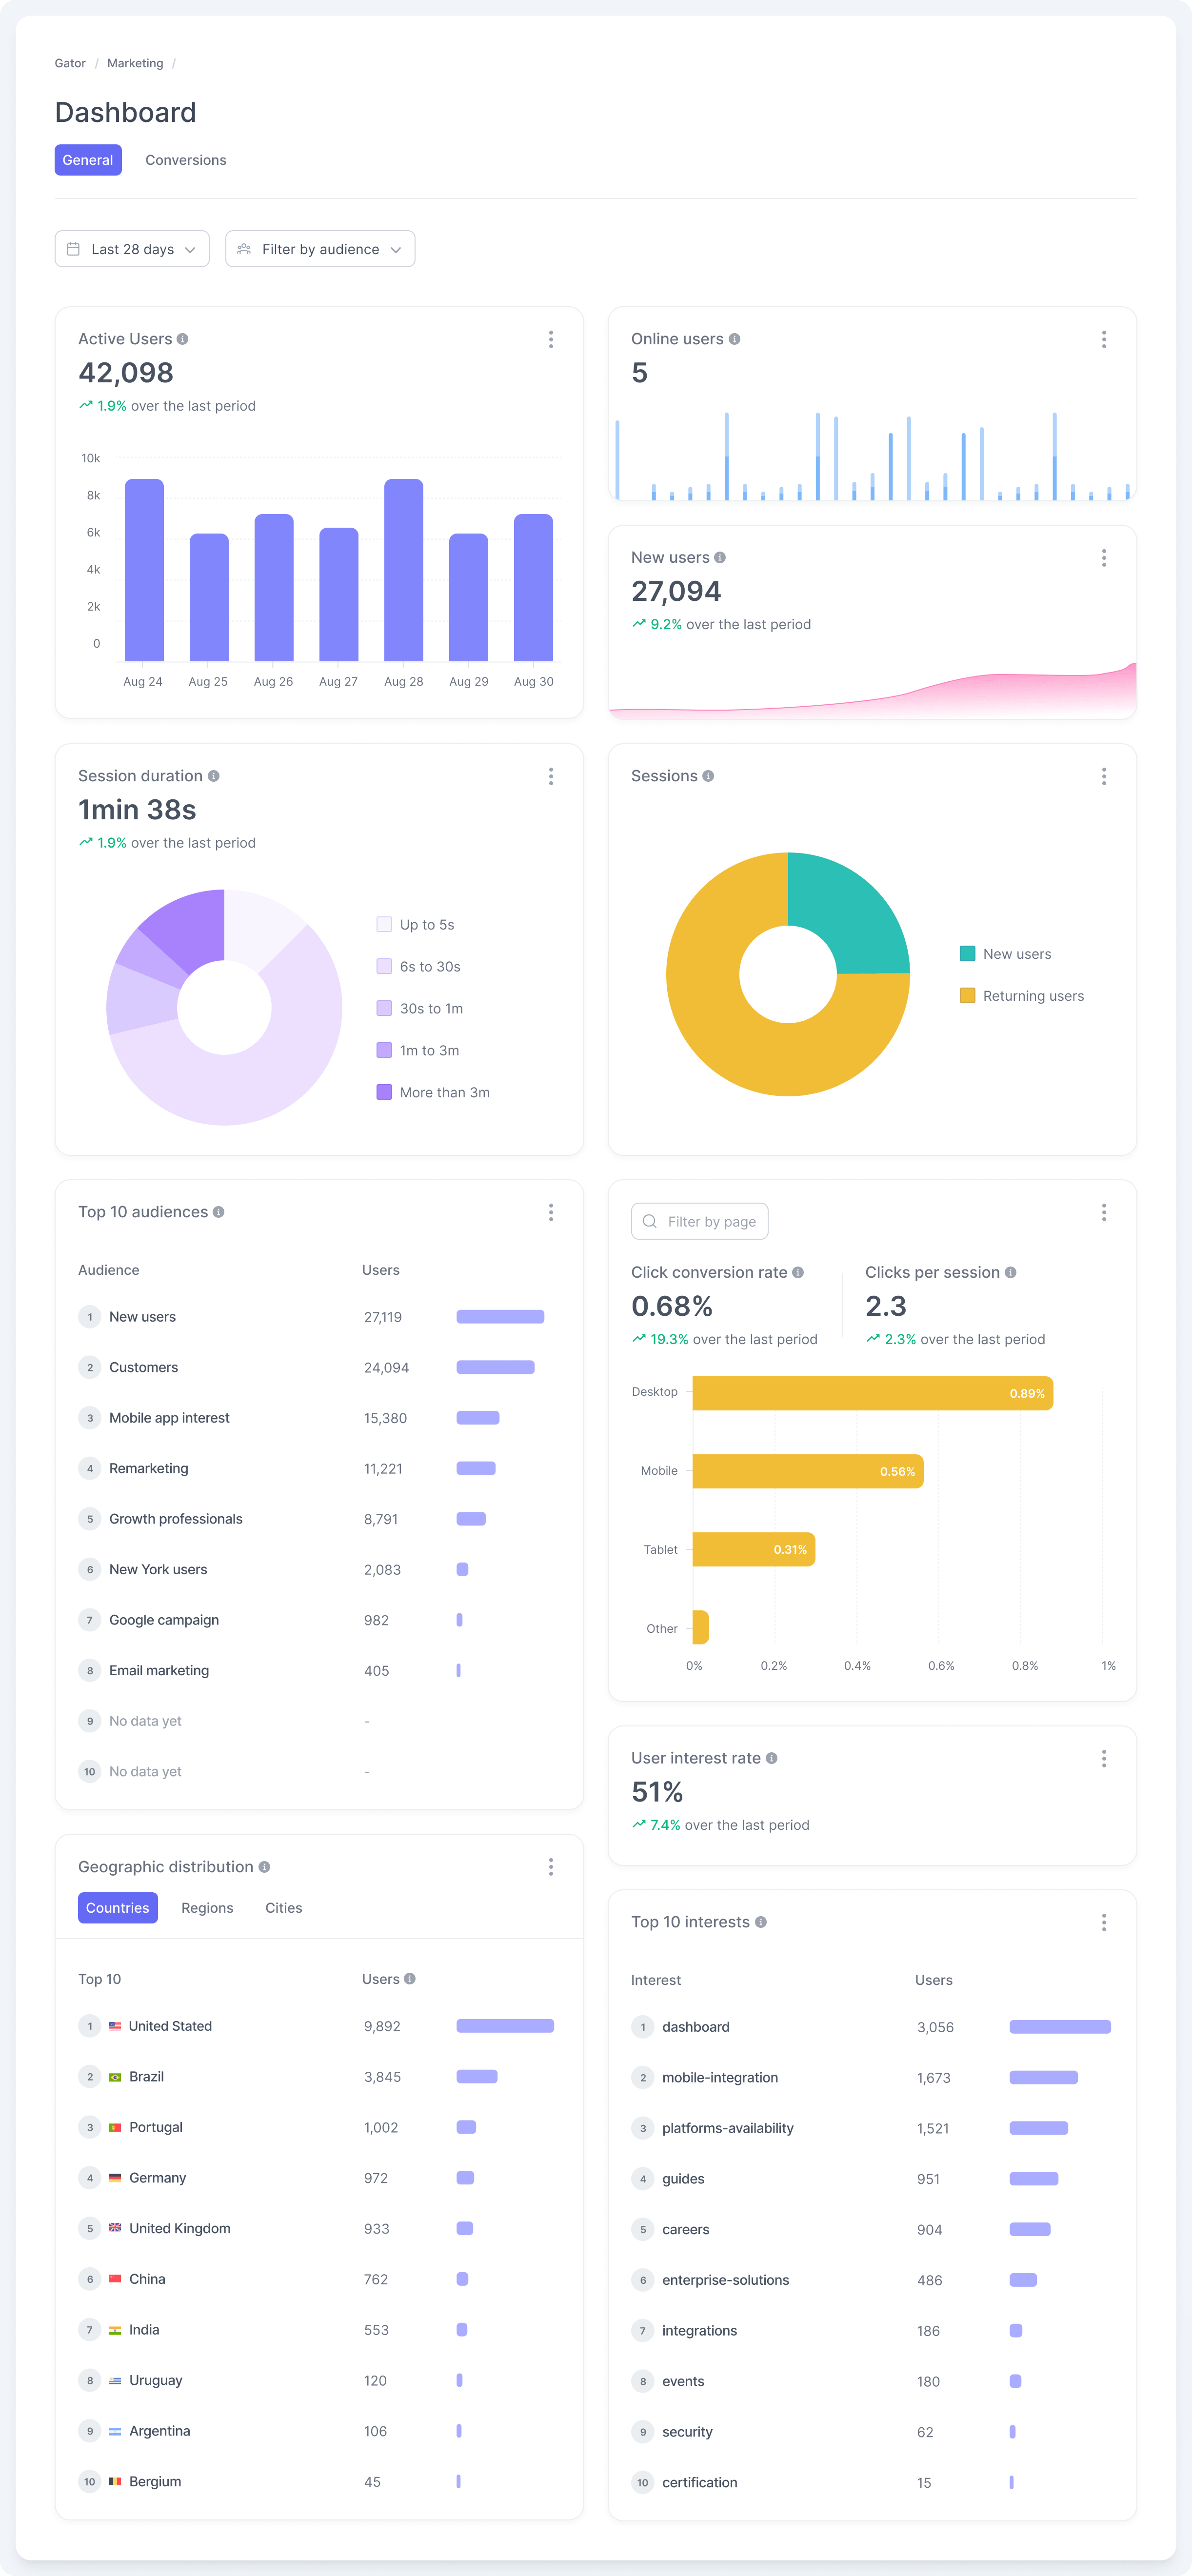
Task: Open Active Users card options menu
Action: (x=551, y=339)
